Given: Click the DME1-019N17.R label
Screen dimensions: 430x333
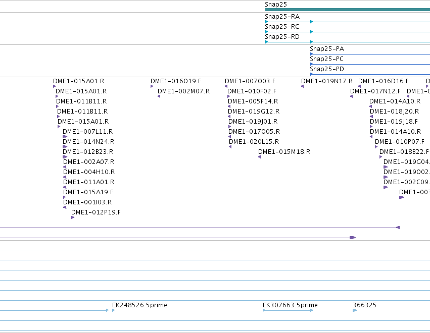Looking at the screenshot, I should [327, 81].
